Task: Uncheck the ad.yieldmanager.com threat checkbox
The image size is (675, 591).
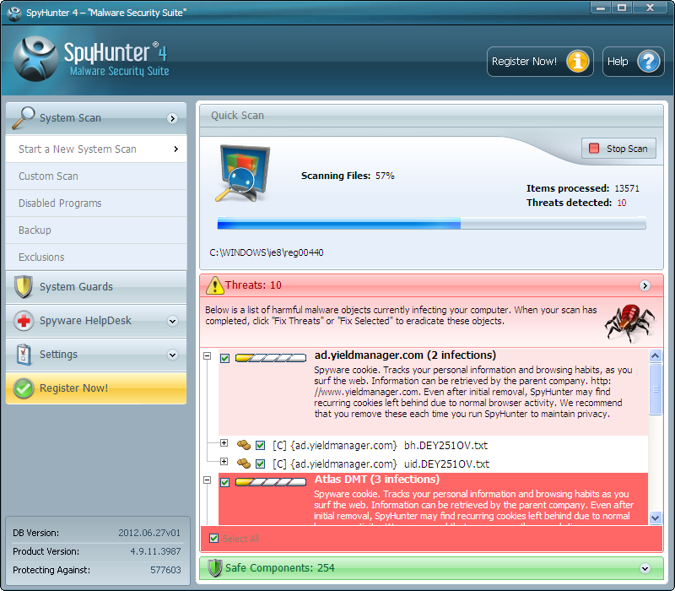Action: point(225,359)
